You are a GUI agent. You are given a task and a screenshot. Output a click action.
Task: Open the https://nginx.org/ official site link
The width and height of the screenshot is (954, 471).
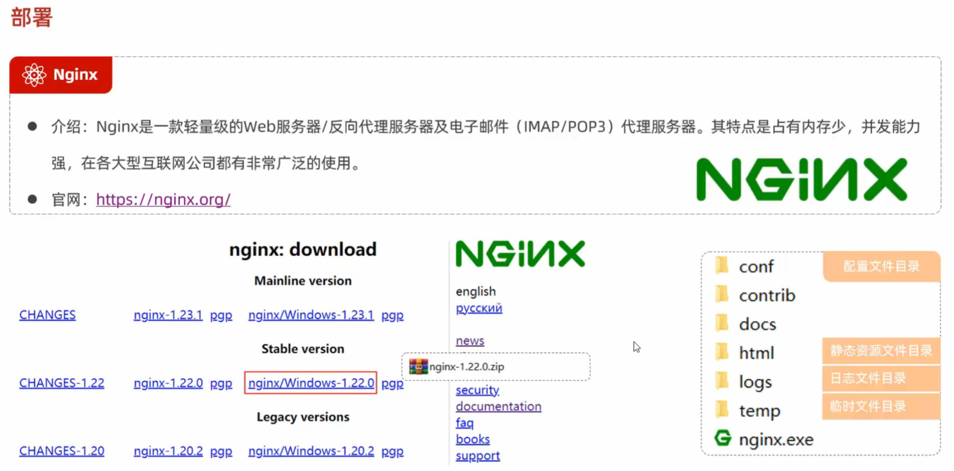pyautogui.click(x=163, y=199)
